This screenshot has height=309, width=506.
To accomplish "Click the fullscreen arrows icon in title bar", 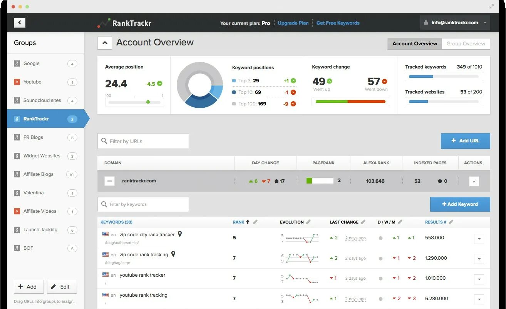I will click(492, 6).
